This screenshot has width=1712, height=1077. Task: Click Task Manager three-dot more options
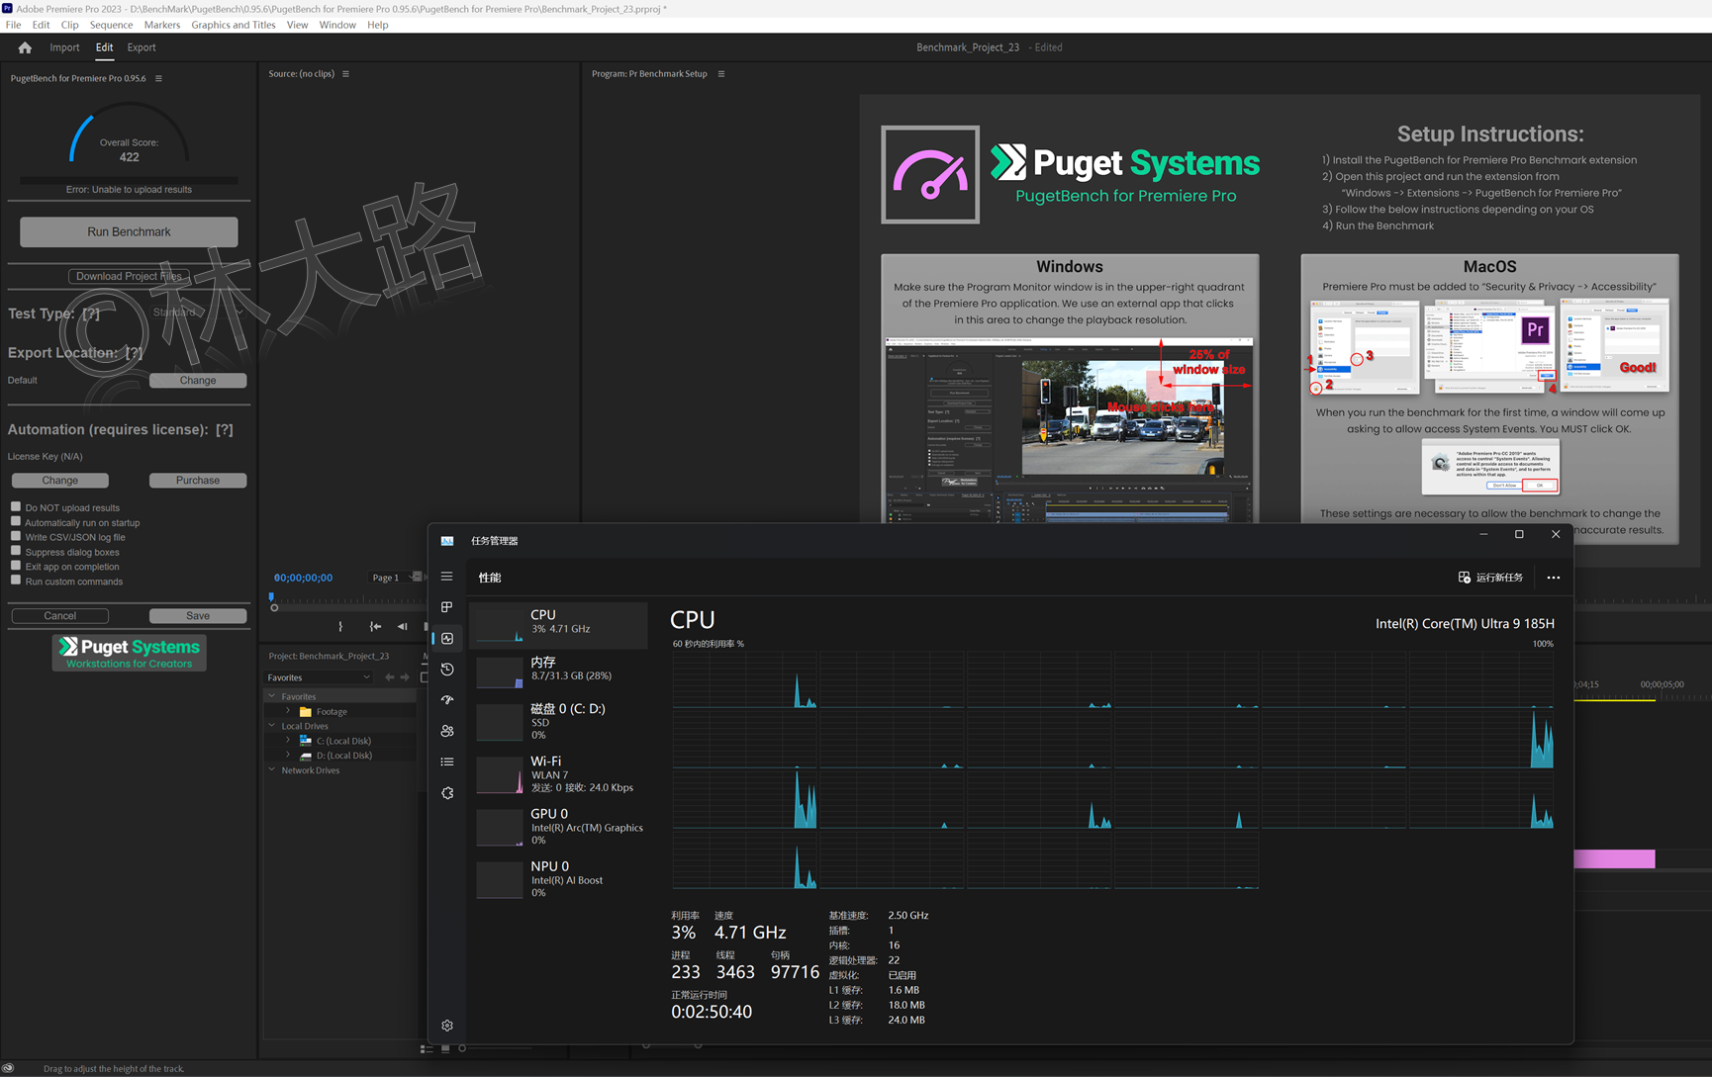(1554, 578)
